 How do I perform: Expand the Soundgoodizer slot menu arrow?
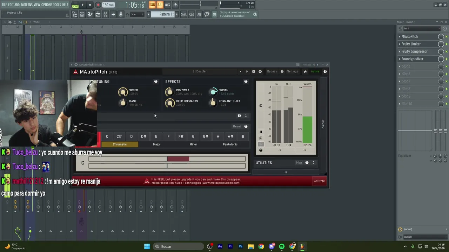tap(400, 59)
